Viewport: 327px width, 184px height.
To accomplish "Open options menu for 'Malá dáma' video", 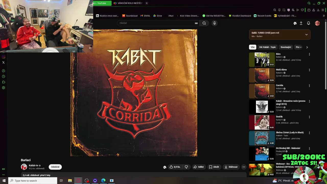I will point(309,70).
